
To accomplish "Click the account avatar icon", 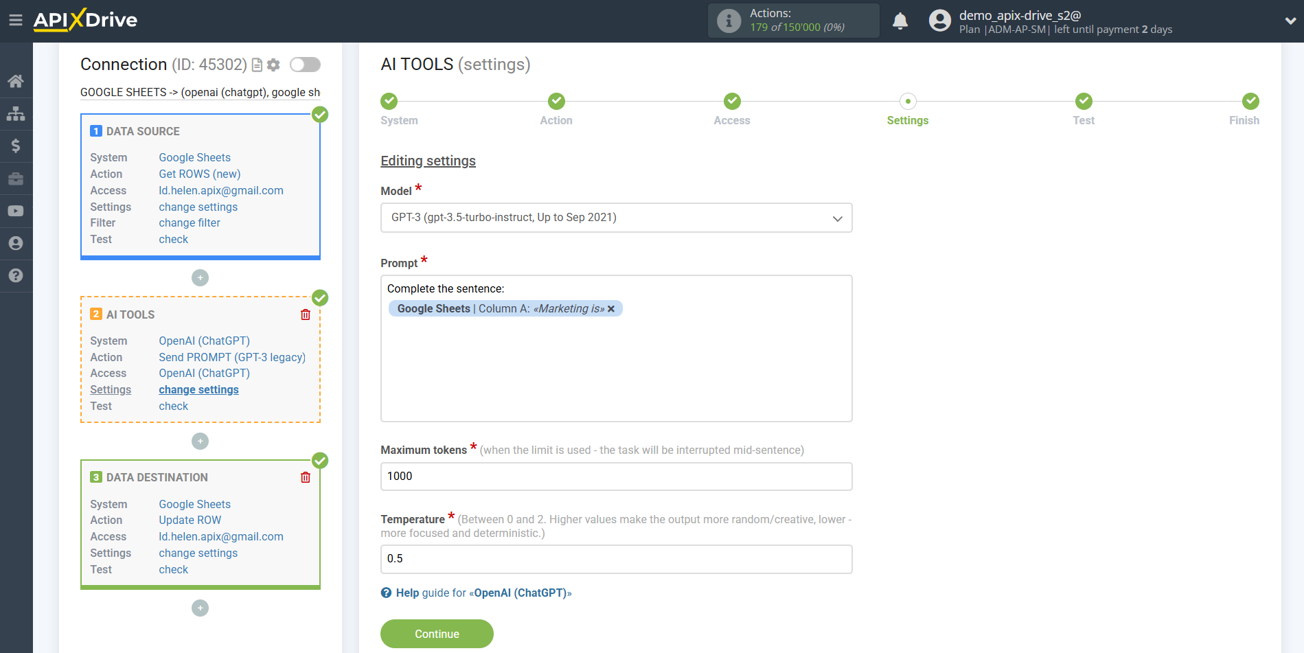I will pyautogui.click(x=940, y=21).
